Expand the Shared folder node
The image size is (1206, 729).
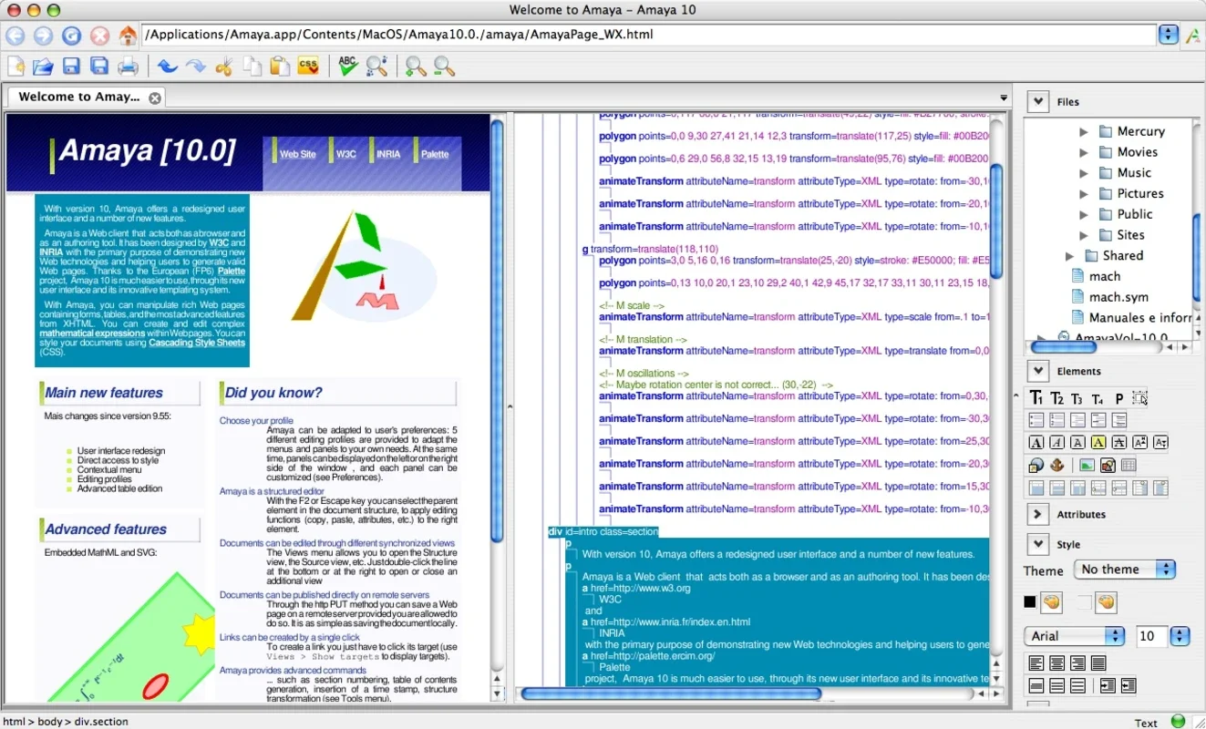click(x=1069, y=256)
